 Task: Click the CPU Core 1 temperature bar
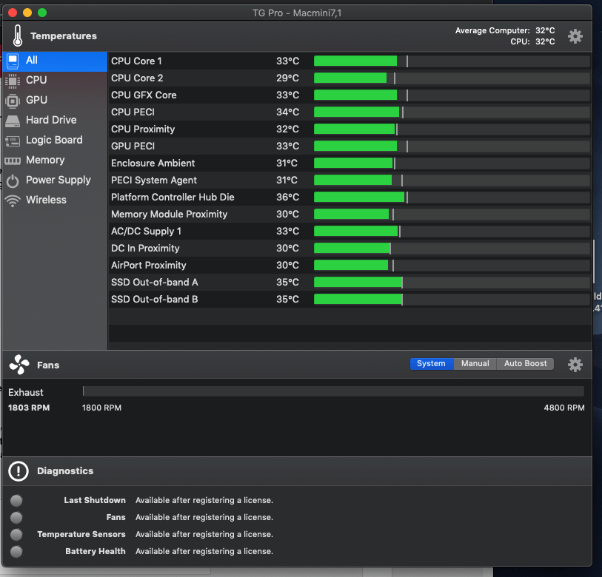coord(452,61)
